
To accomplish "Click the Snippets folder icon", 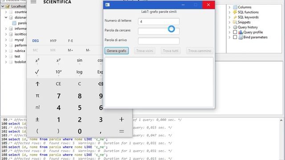I will pyautogui.click(x=235, y=22).
